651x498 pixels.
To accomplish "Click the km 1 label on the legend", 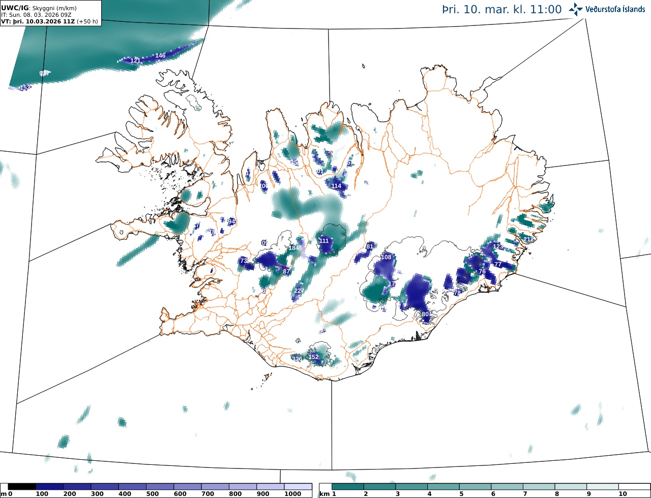I will 328,494.
